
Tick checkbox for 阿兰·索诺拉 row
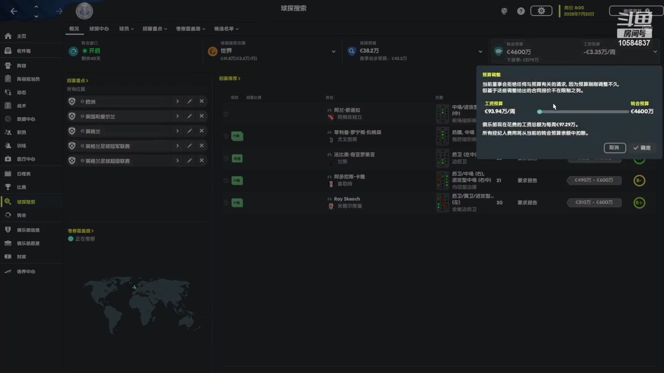coord(226,114)
